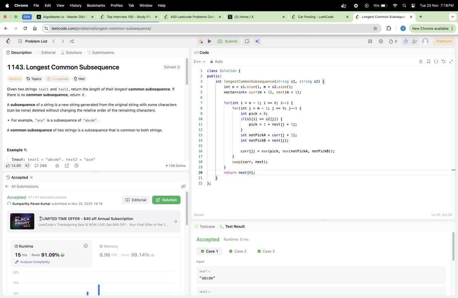The height and width of the screenshot is (298, 458).
Task: Click the invite user icon
Action: [414, 41]
